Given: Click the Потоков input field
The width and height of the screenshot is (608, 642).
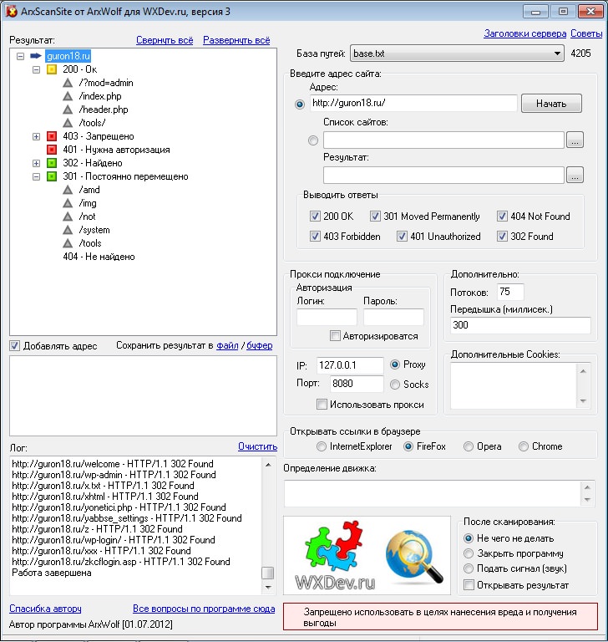Looking at the screenshot, I should tap(509, 292).
